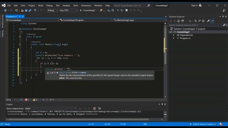Collapse the class Program code block
This screenshot has height=128, width=228.
(20, 37)
